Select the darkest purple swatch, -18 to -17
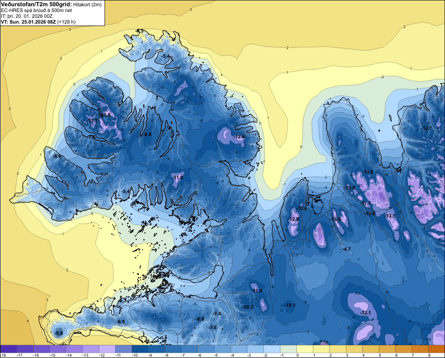445x358 pixels. point(8,349)
